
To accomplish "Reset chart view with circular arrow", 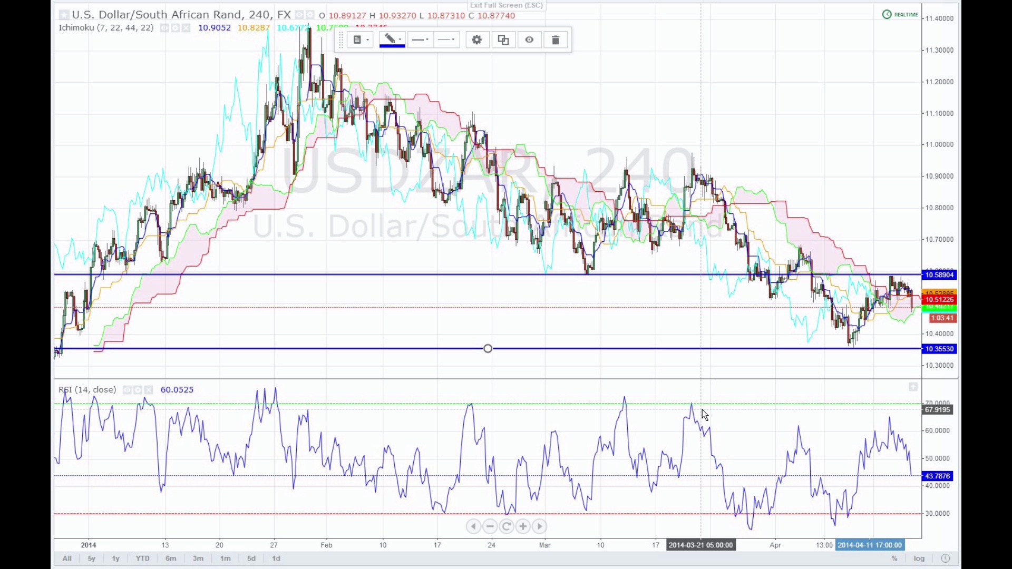I will [x=507, y=526].
